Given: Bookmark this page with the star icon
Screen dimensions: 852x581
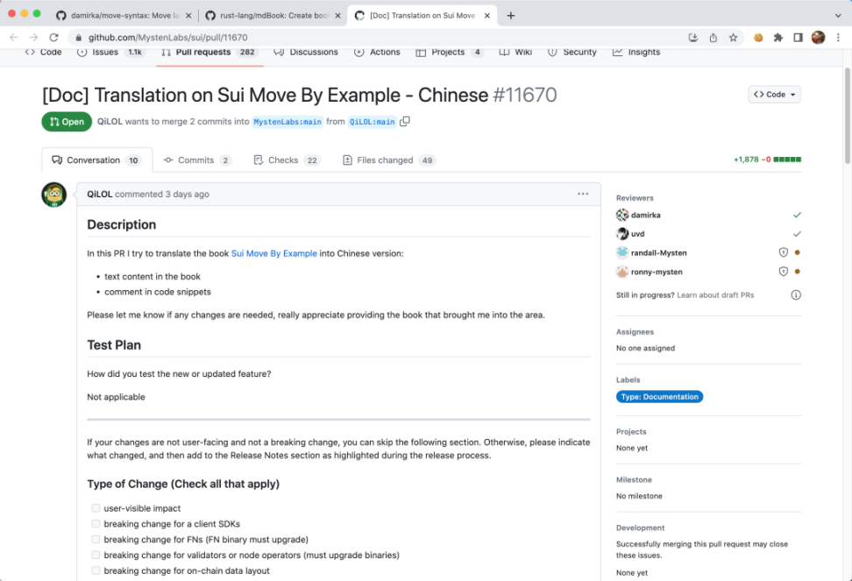Looking at the screenshot, I should (x=734, y=38).
